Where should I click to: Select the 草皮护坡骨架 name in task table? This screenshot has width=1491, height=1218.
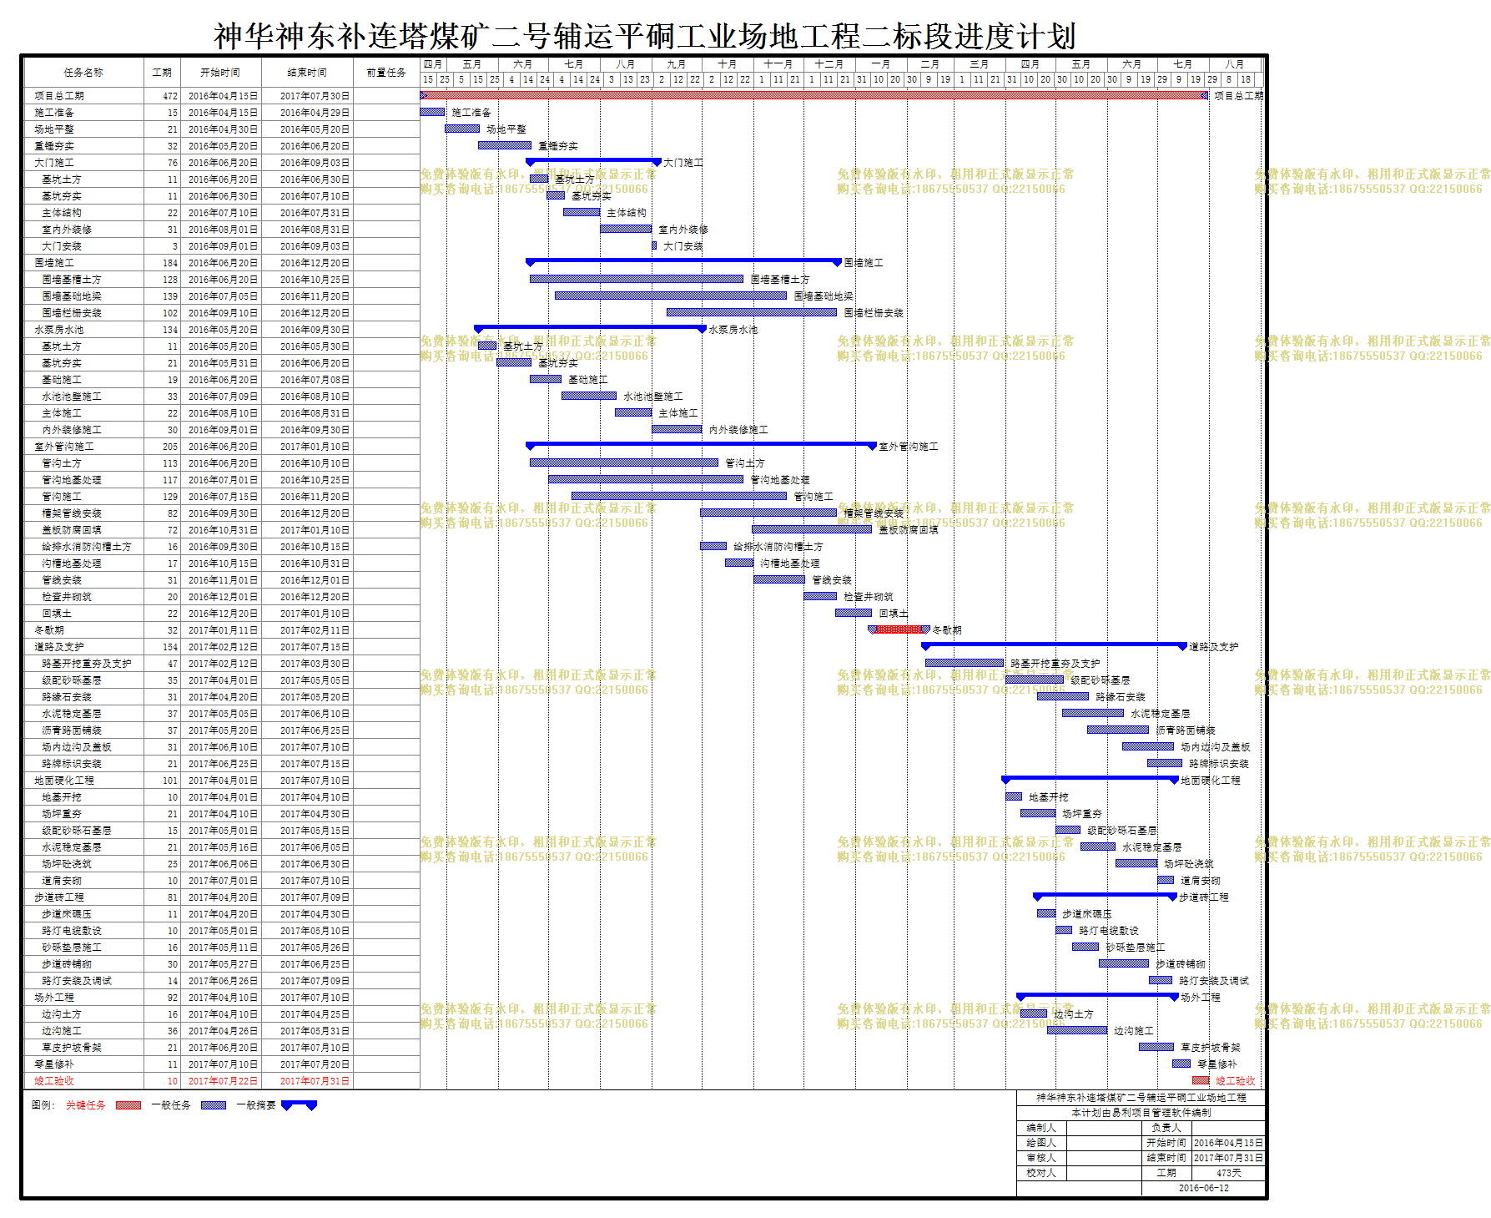[x=72, y=1048]
